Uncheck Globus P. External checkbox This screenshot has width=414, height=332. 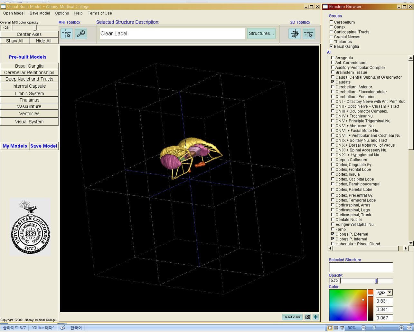[333, 234]
